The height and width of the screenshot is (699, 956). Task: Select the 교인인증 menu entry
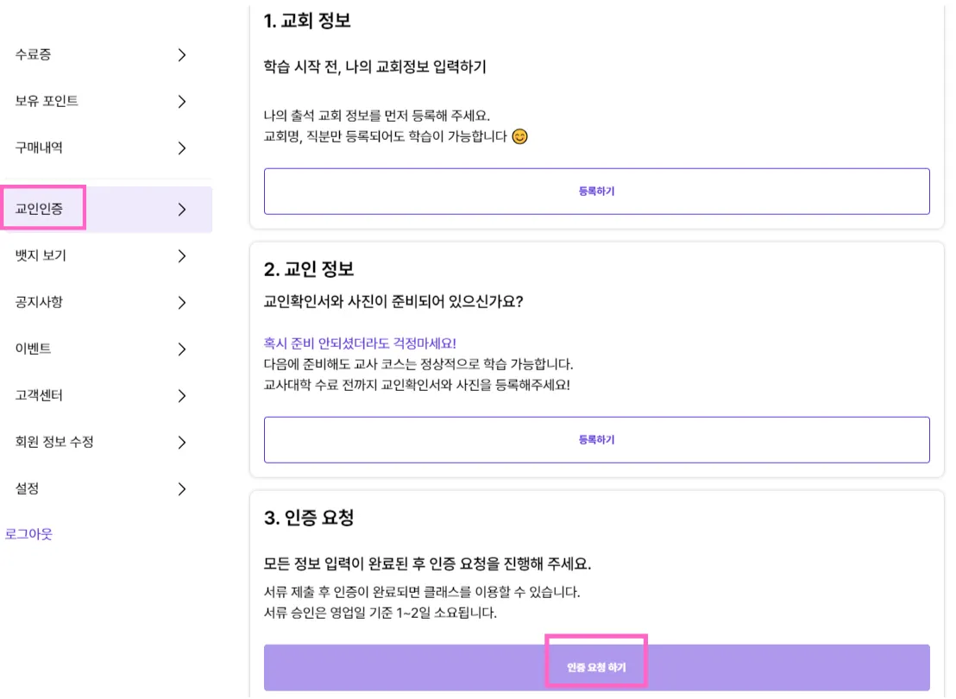40,209
